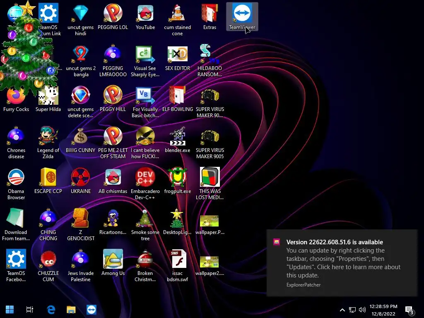Select the ESCAPE CCP icon
The width and height of the screenshot is (424, 318).
coord(48,181)
